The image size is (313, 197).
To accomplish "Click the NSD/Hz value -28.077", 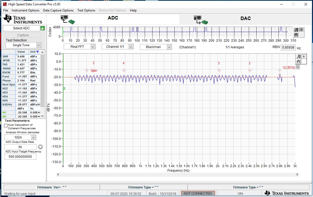I will pos(22,105).
